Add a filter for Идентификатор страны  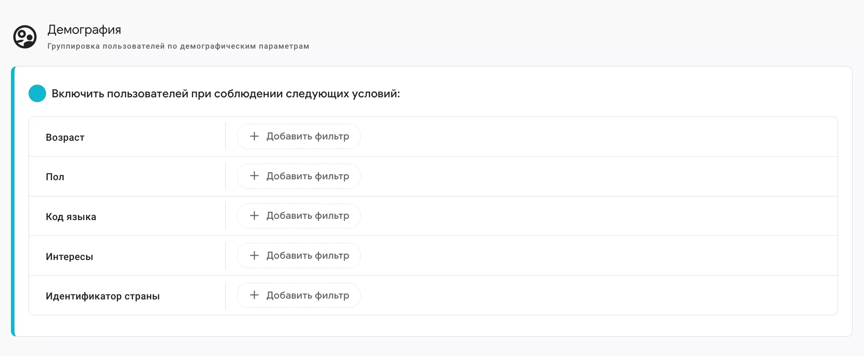tap(298, 295)
